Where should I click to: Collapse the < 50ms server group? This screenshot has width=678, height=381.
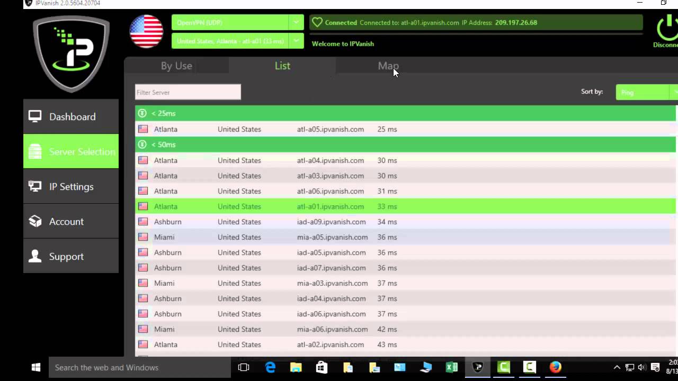[x=142, y=144]
